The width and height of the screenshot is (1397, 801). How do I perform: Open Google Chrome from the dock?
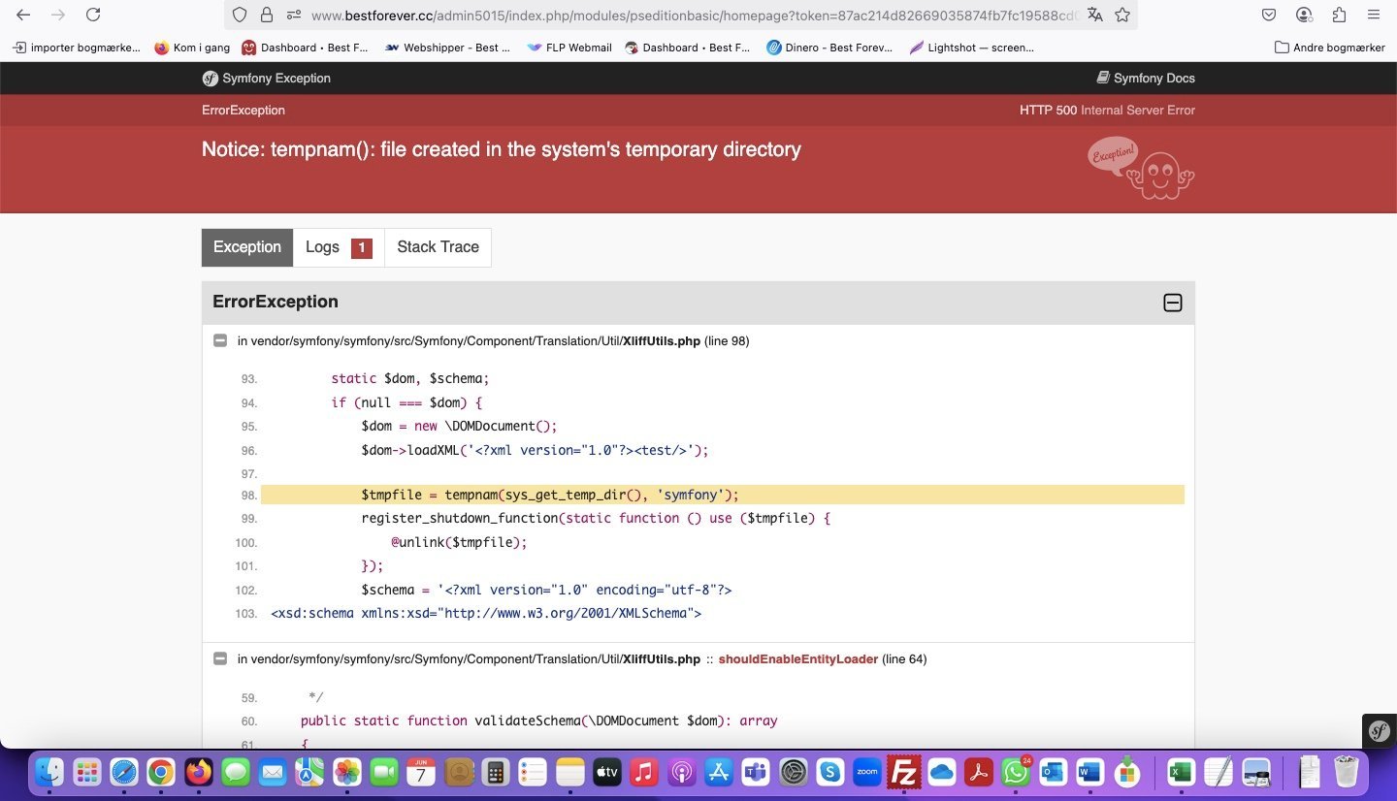click(161, 773)
